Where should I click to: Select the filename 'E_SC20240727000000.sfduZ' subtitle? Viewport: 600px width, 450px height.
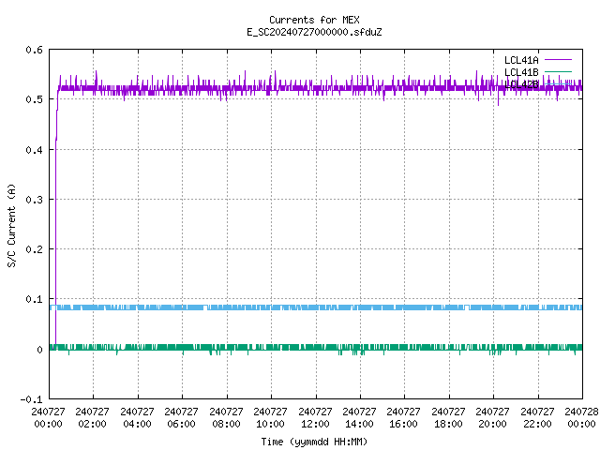pos(314,32)
